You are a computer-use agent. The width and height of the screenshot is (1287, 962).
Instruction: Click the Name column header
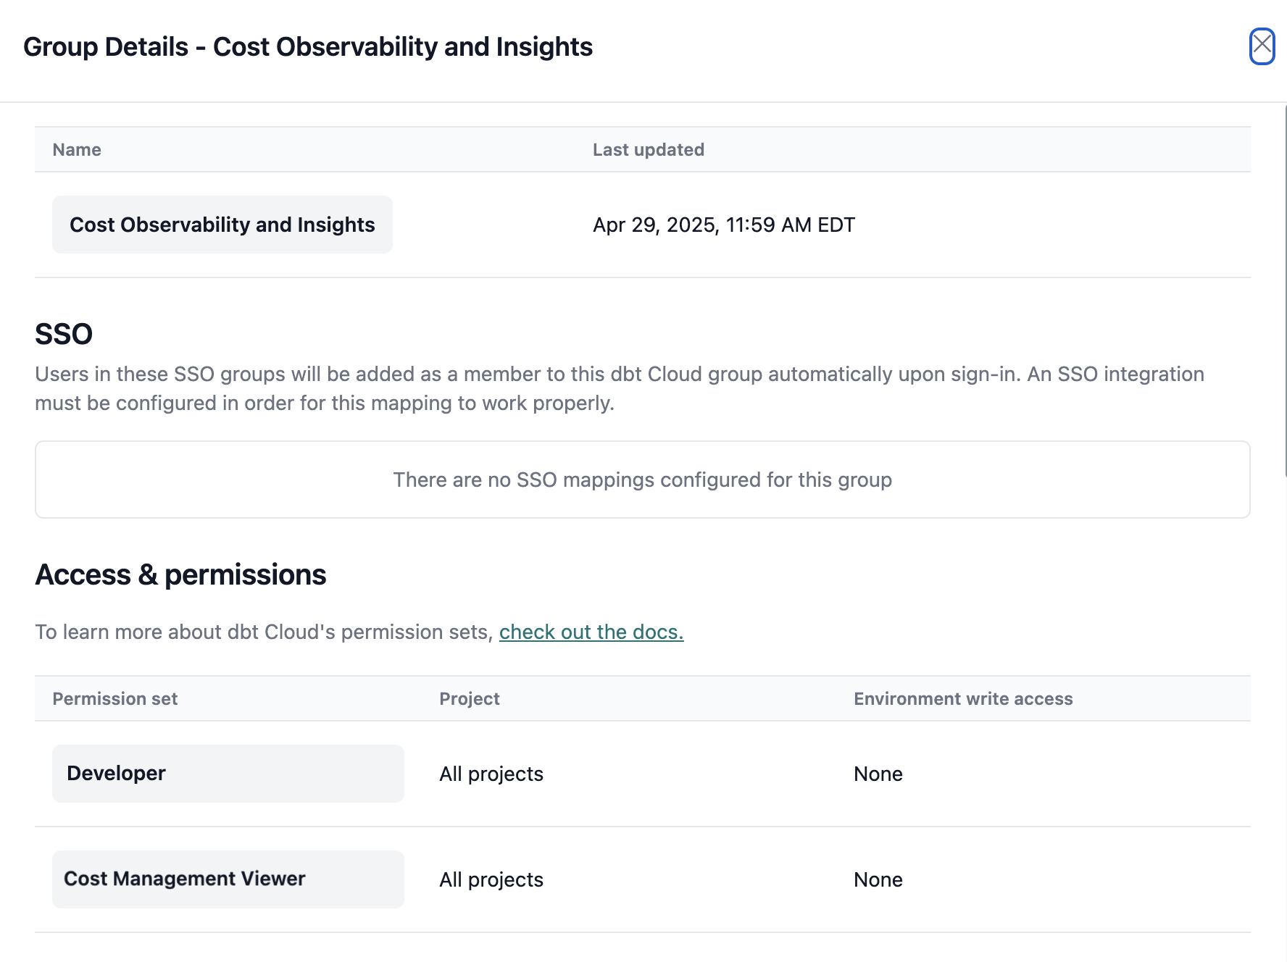pyautogui.click(x=75, y=149)
